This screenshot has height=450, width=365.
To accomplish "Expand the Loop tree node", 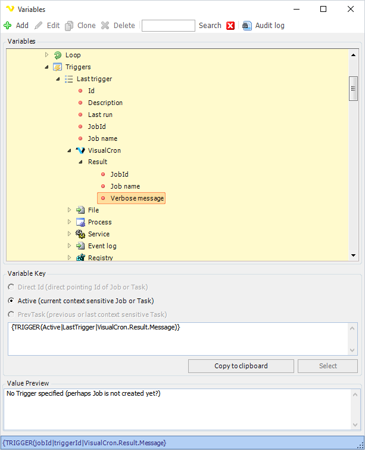I will (x=47, y=55).
